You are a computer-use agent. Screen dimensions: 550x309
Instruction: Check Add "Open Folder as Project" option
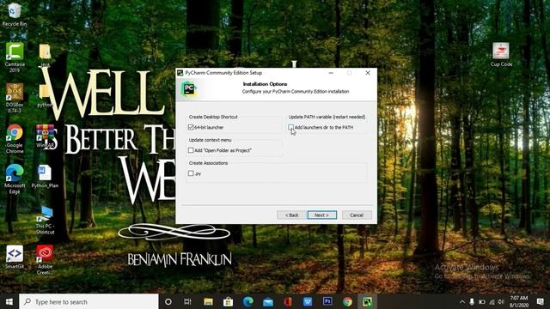coord(191,150)
